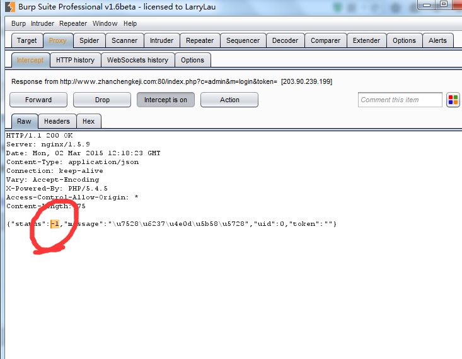
Task: Go to the Intruder tool tab
Action: click(161, 40)
